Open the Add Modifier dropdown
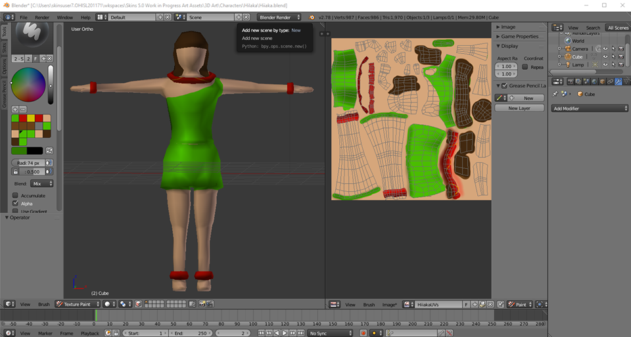The height and width of the screenshot is (337, 631). click(x=590, y=108)
